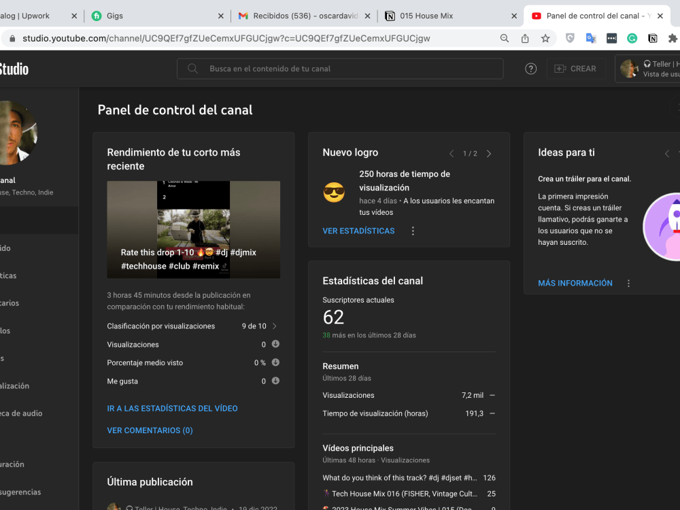
Task: Focus the 'Busca en el contenido' search field
Action: (340, 69)
